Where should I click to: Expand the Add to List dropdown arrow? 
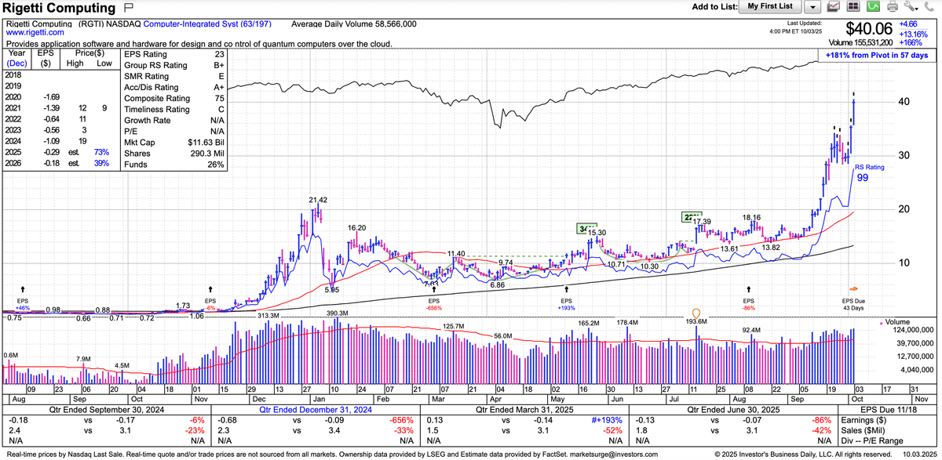[813, 7]
